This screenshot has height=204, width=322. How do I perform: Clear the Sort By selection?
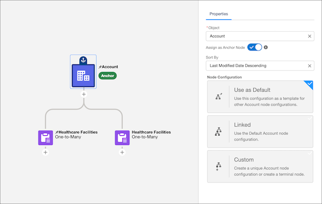click(x=310, y=65)
